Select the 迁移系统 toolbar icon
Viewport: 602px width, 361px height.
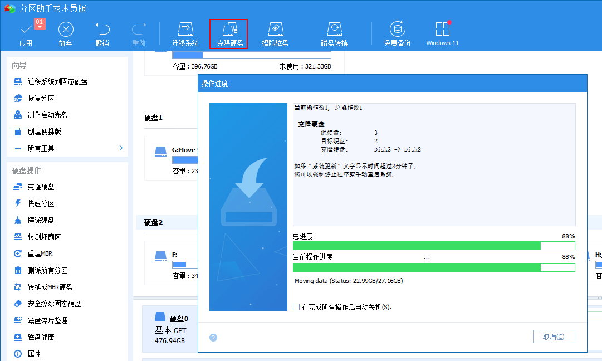click(185, 32)
